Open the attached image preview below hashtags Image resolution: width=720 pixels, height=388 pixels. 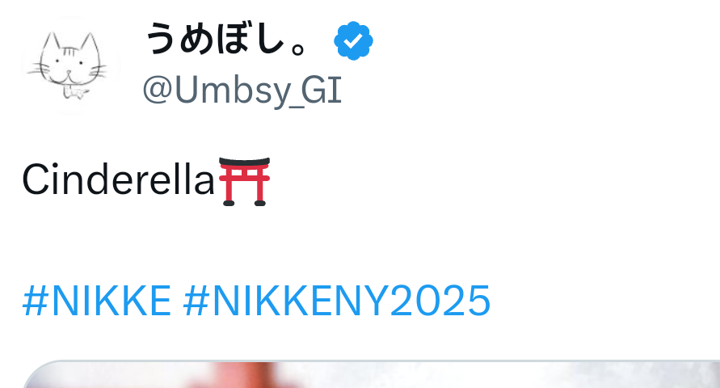[371, 374]
